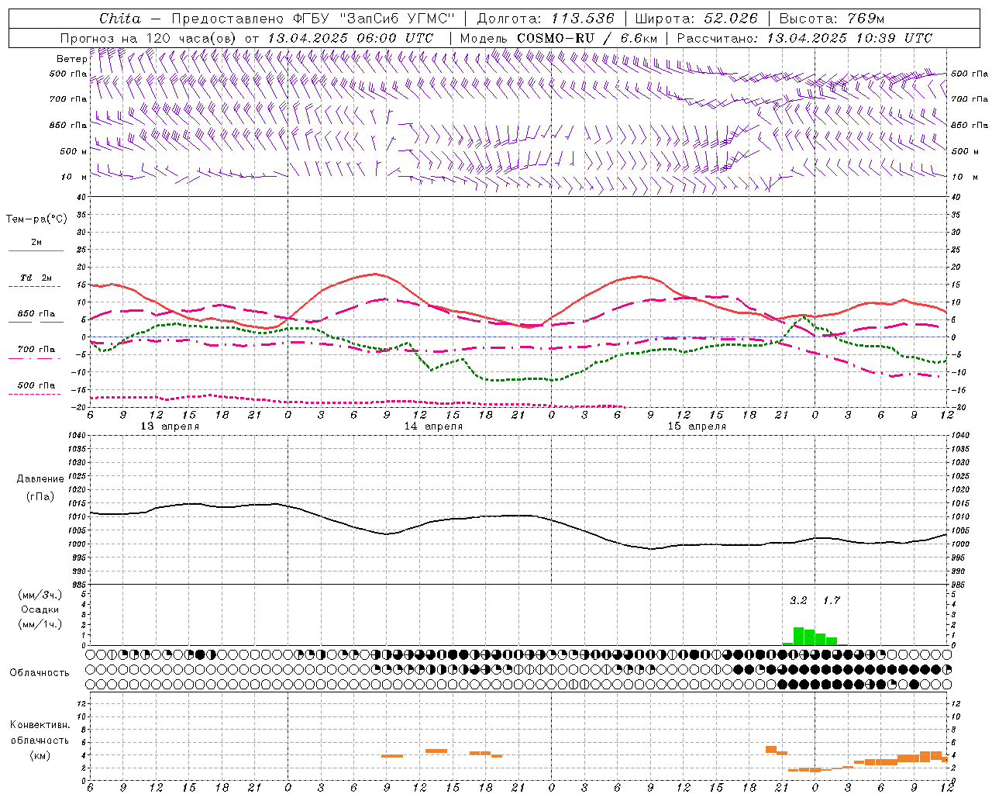Click the '1.7' precipitation total value

[x=831, y=600]
